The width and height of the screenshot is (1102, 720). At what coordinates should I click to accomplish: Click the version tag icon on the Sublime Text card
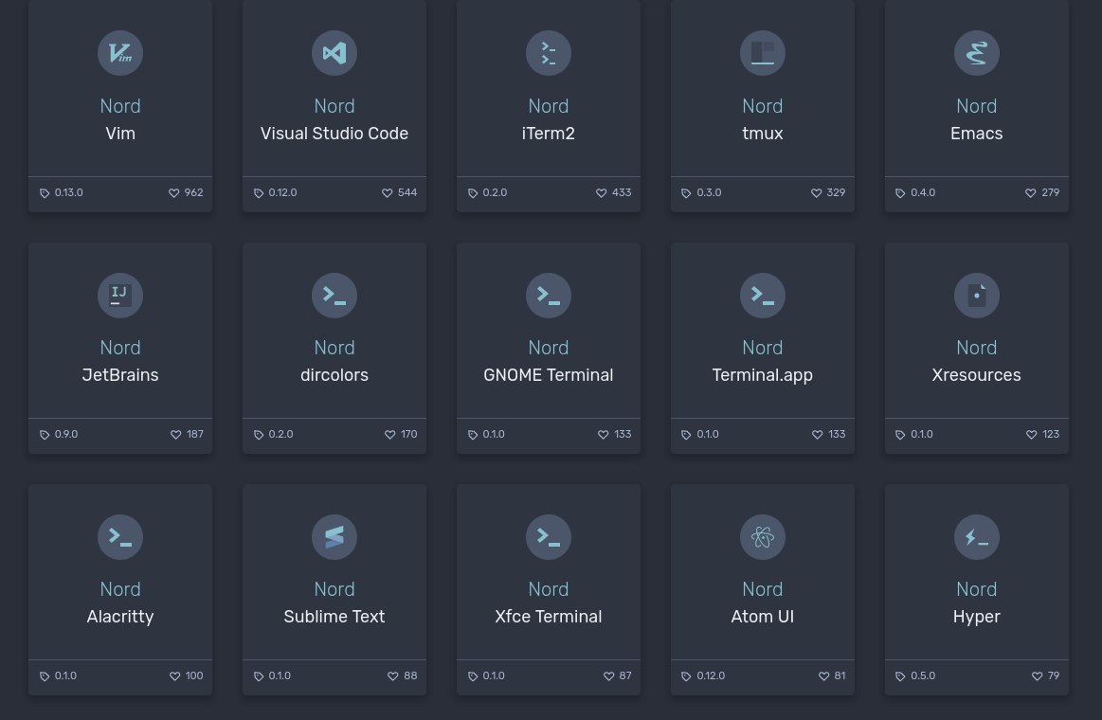click(258, 675)
